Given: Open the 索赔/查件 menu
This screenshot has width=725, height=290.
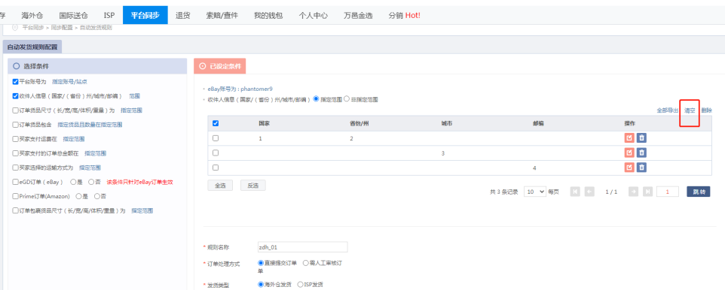Looking at the screenshot, I should [x=222, y=15].
